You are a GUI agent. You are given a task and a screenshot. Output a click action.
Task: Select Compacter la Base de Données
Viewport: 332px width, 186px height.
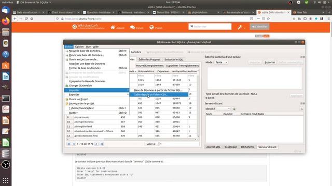tap(97, 81)
